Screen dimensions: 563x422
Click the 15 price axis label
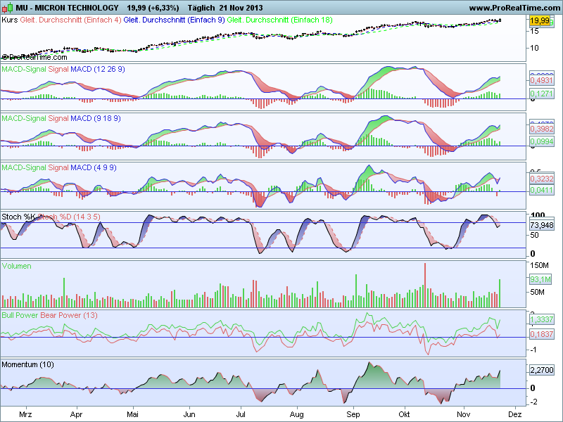(x=535, y=31)
